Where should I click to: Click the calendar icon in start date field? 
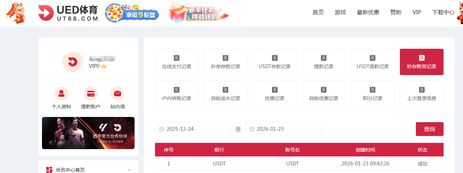(x=162, y=129)
